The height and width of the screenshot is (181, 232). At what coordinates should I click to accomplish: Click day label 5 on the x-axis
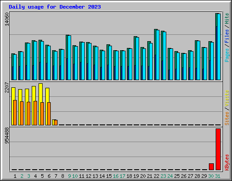[42, 176]
